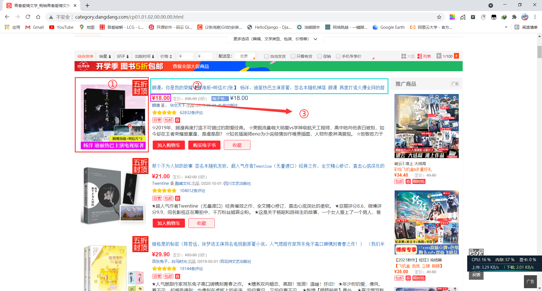Open the 油猴脚本 bookmark

coord(308,27)
